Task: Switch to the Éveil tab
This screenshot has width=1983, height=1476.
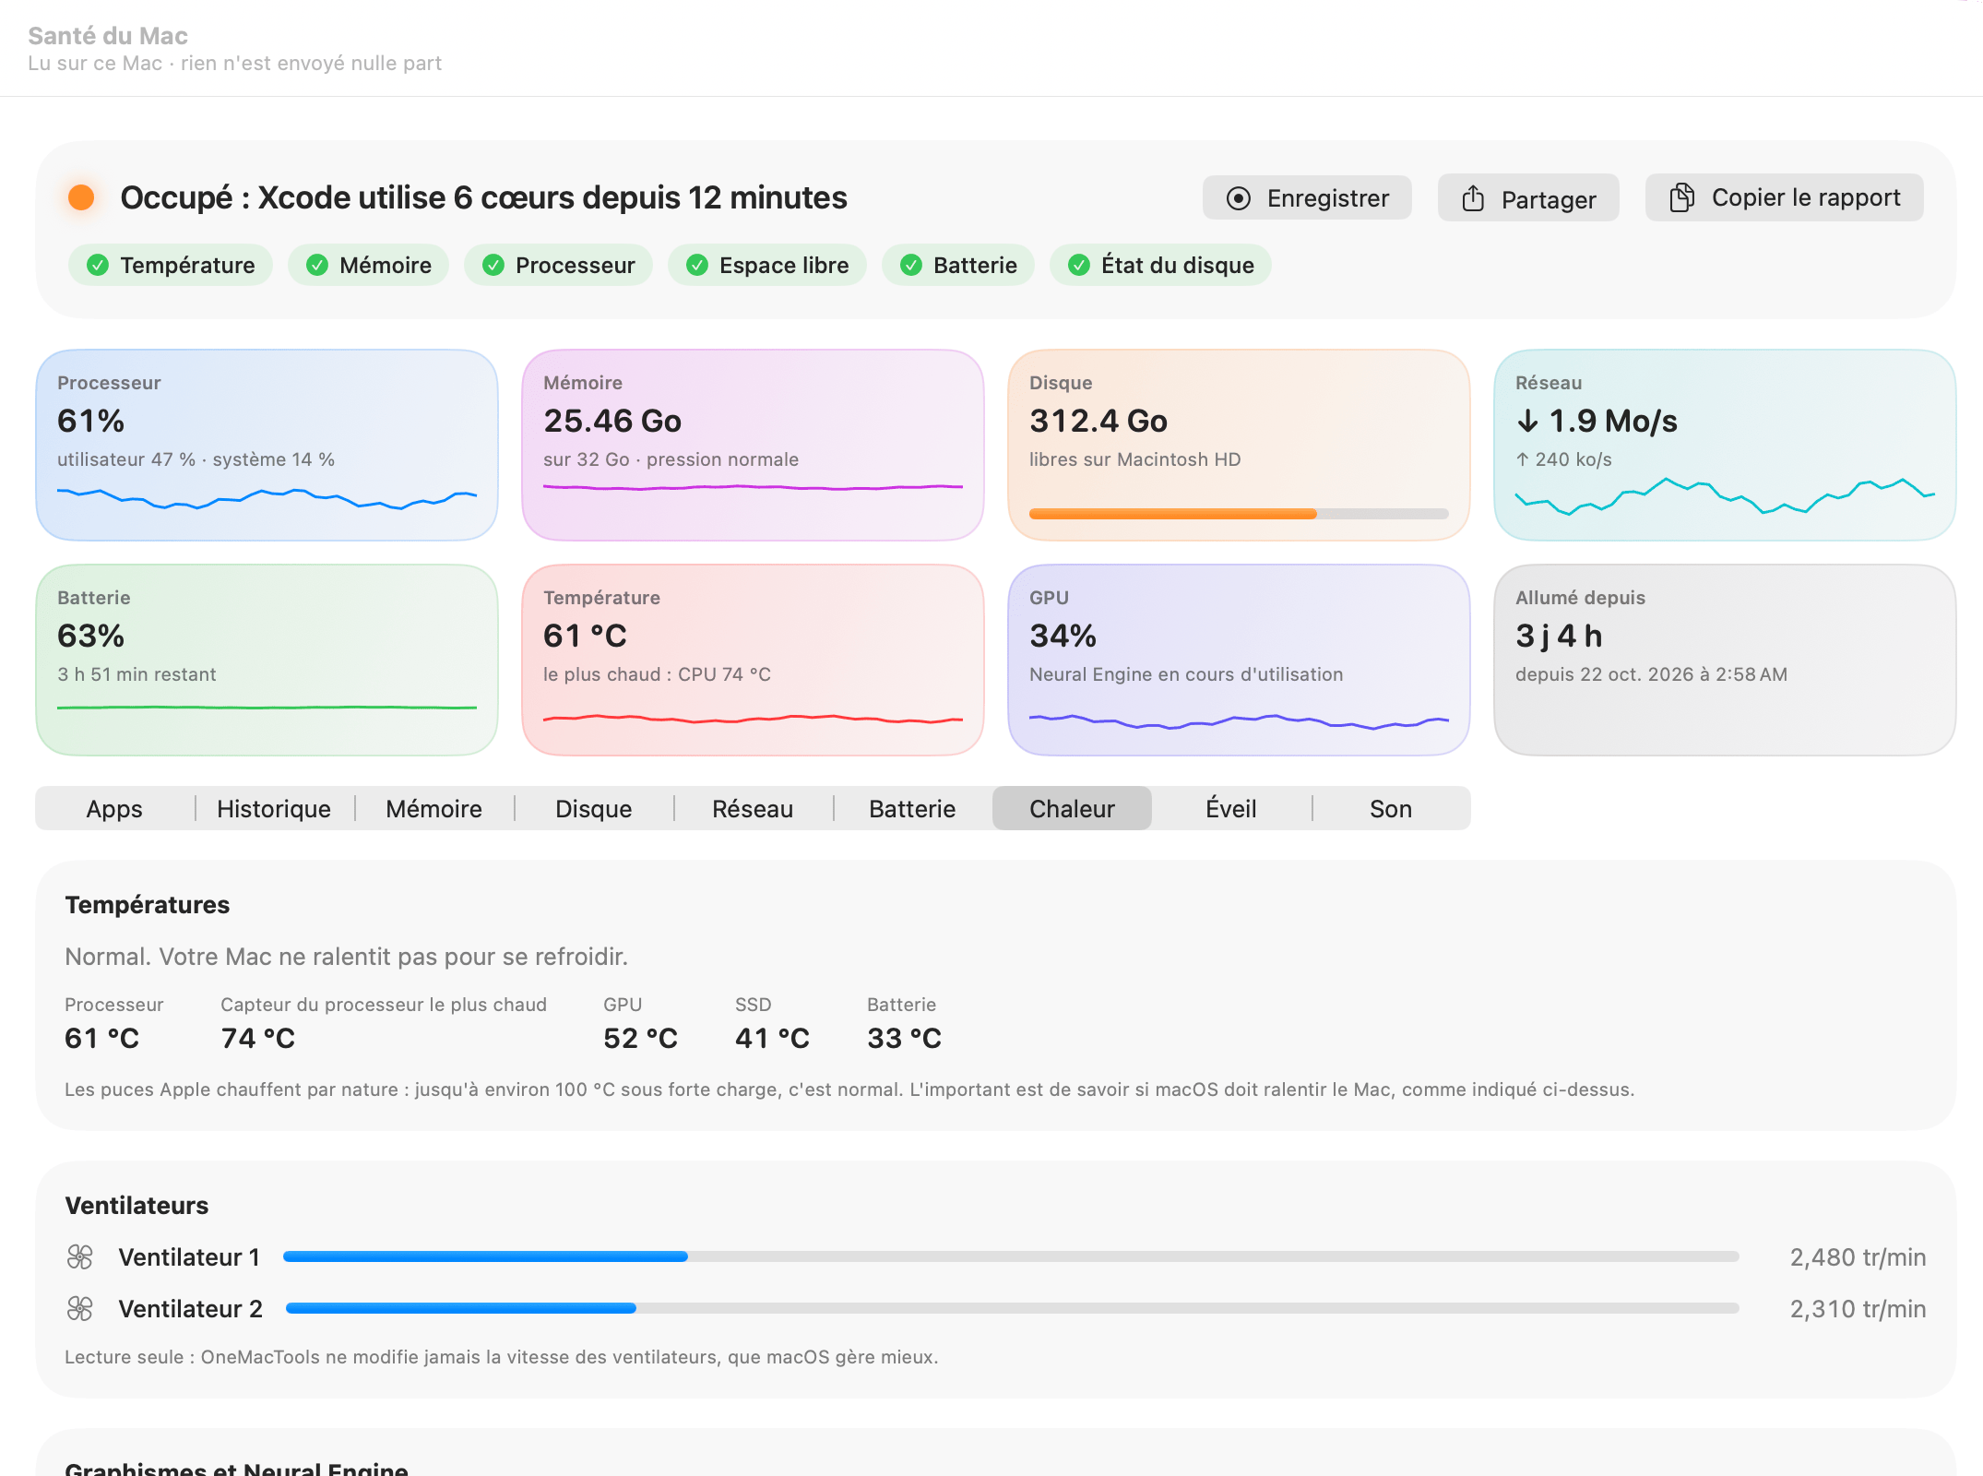Action: (1231, 809)
